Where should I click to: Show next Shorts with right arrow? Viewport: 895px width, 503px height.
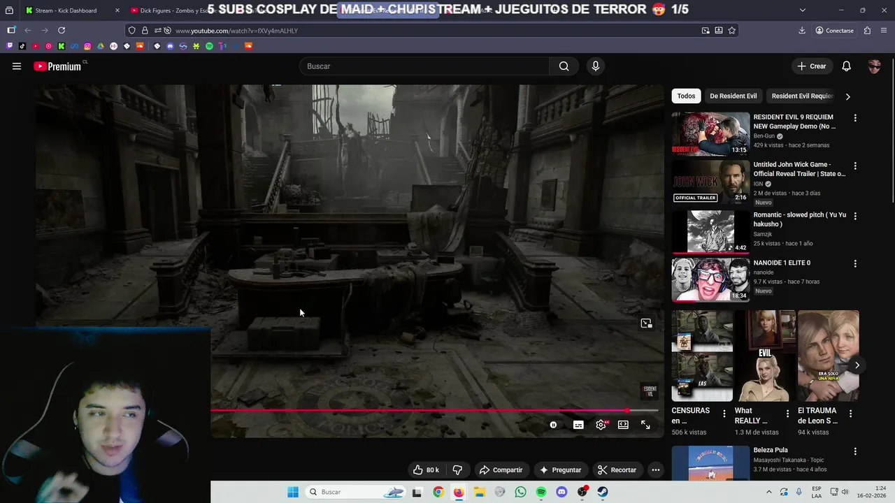point(857,365)
